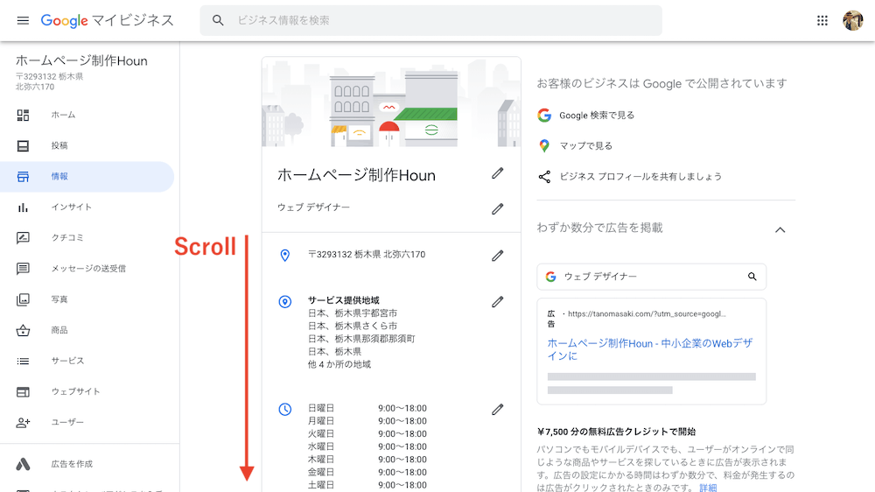Click the Maps pin icon for map view

(544, 145)
